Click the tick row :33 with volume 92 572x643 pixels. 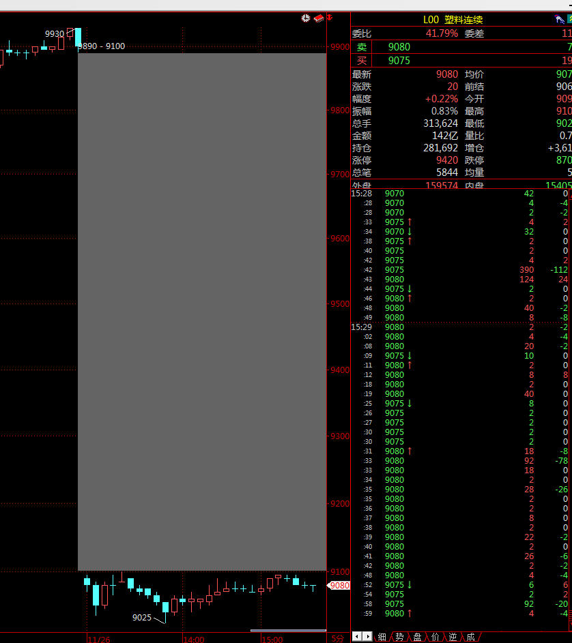tap(460, 460)
